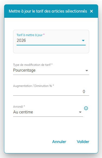Open the Type de modification dropdown arrow
The width and height of the screenshot is (102, 158).
click(87, 71)
